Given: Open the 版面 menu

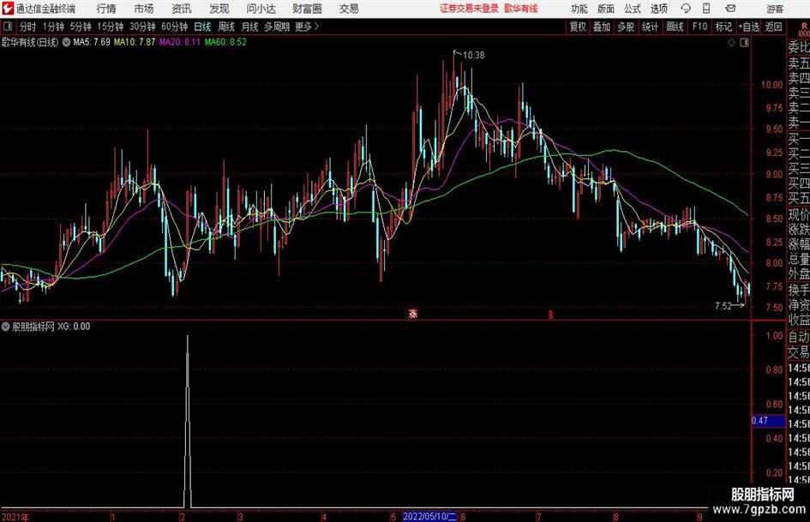Looking at the screenshot, I should coord(606,9).
